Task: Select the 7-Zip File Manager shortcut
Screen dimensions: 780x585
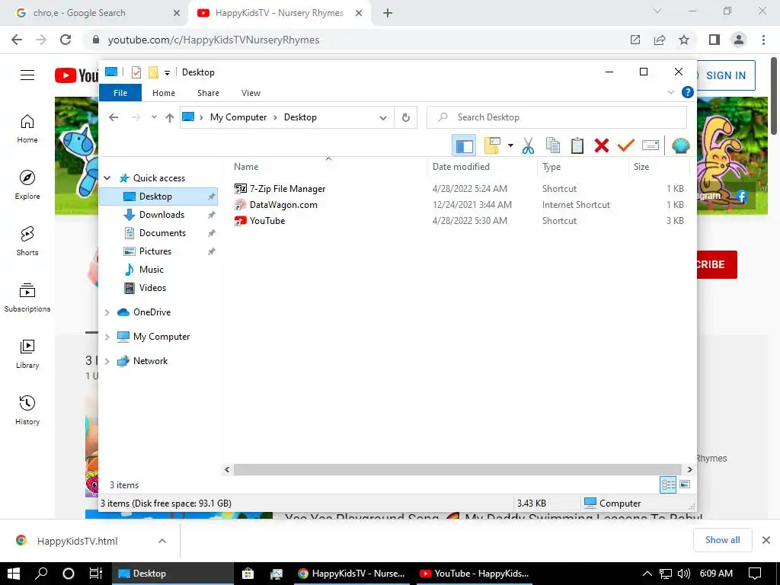Action: click(287, 189)
